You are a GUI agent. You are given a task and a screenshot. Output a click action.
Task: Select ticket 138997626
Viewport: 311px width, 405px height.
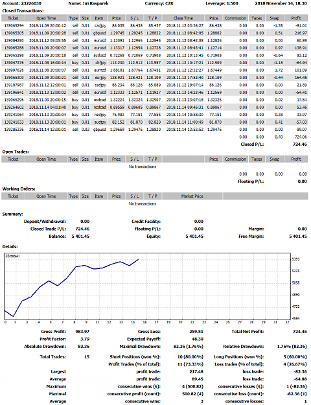pos(14,70)
